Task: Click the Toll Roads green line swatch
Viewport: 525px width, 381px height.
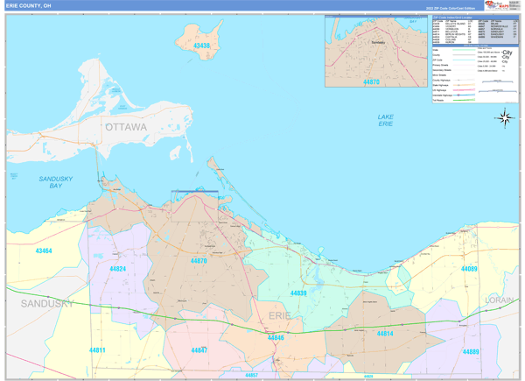Action: (464, 100)
